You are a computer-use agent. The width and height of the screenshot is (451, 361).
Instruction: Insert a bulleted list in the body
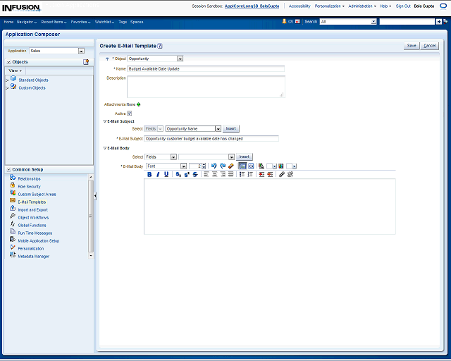click(241, 174)
